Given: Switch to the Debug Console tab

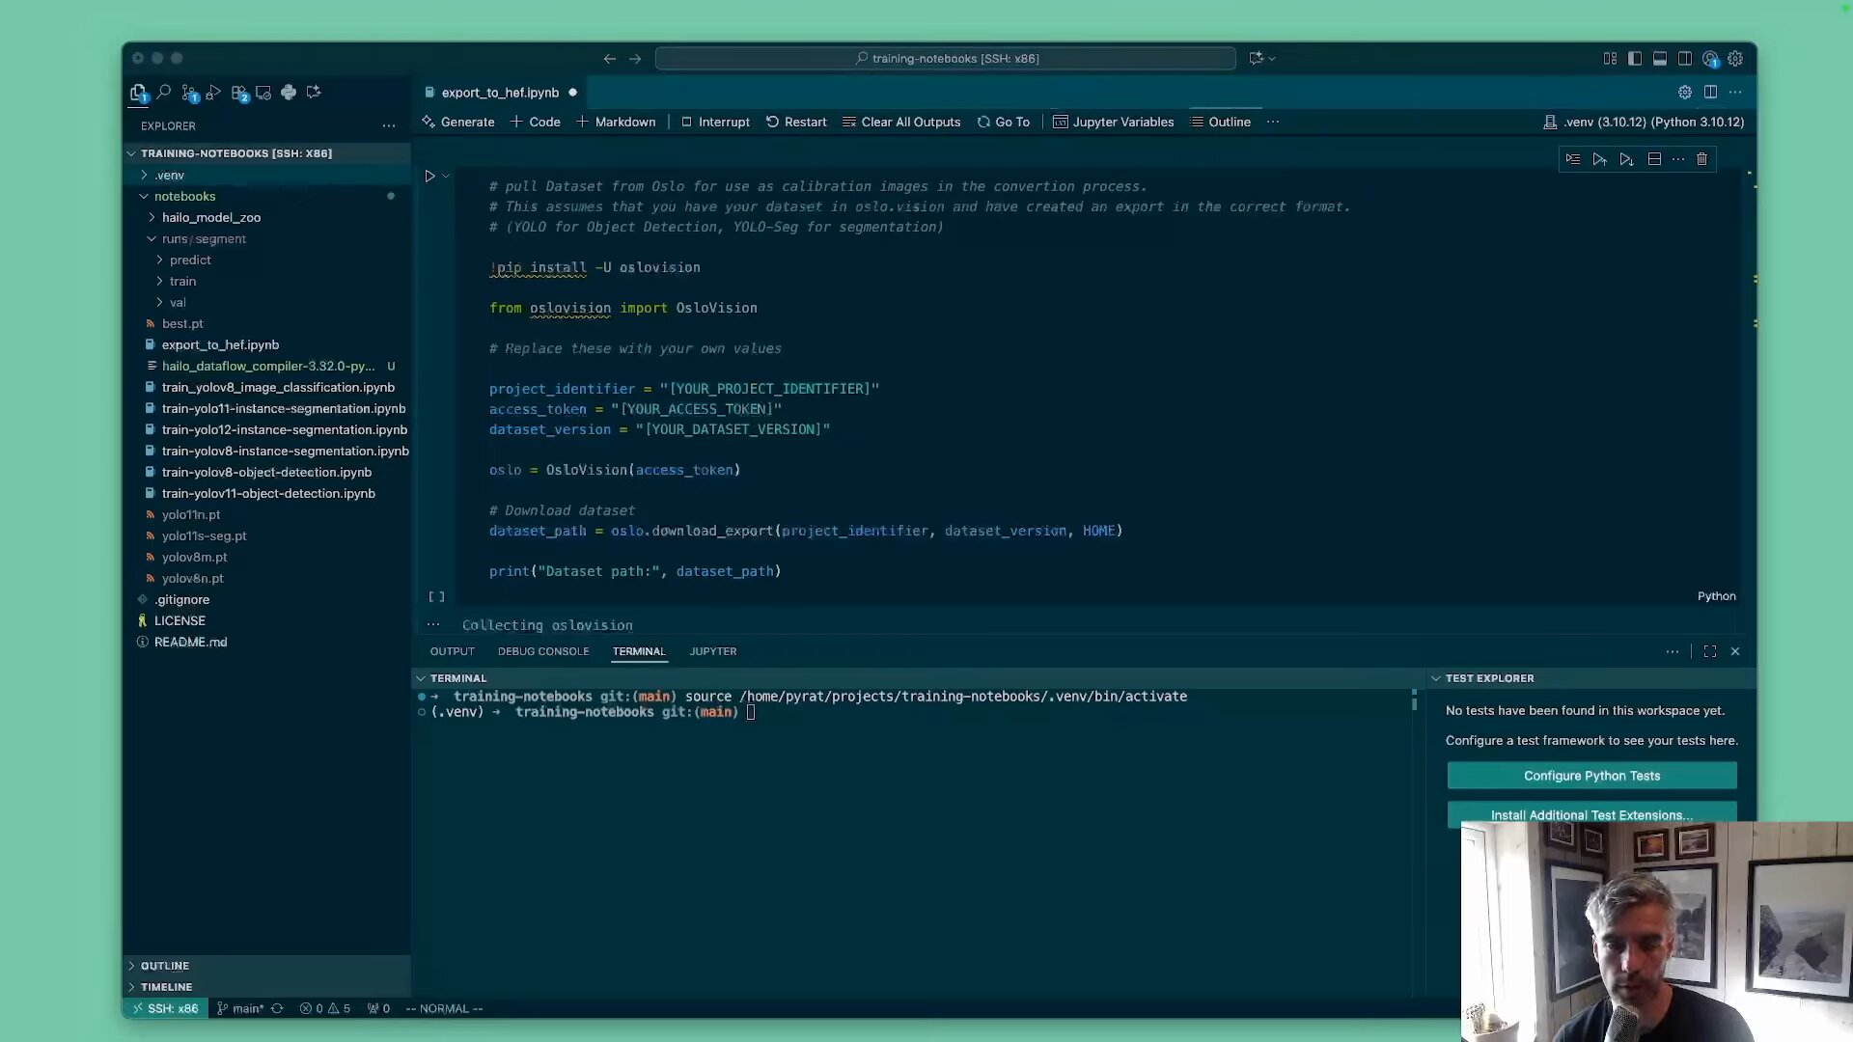Looking at the screenshot, I should (542, 652).
